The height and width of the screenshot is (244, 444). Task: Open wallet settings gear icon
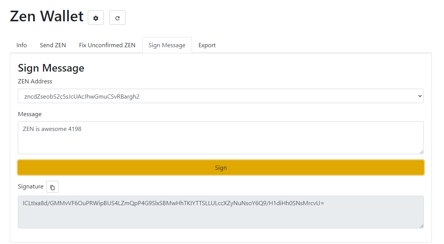[96, 18]
